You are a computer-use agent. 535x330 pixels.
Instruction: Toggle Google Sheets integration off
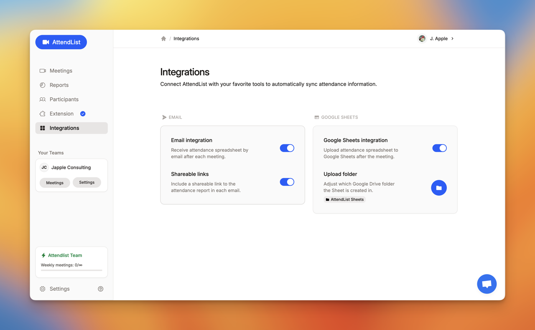[x=439, y=148]
